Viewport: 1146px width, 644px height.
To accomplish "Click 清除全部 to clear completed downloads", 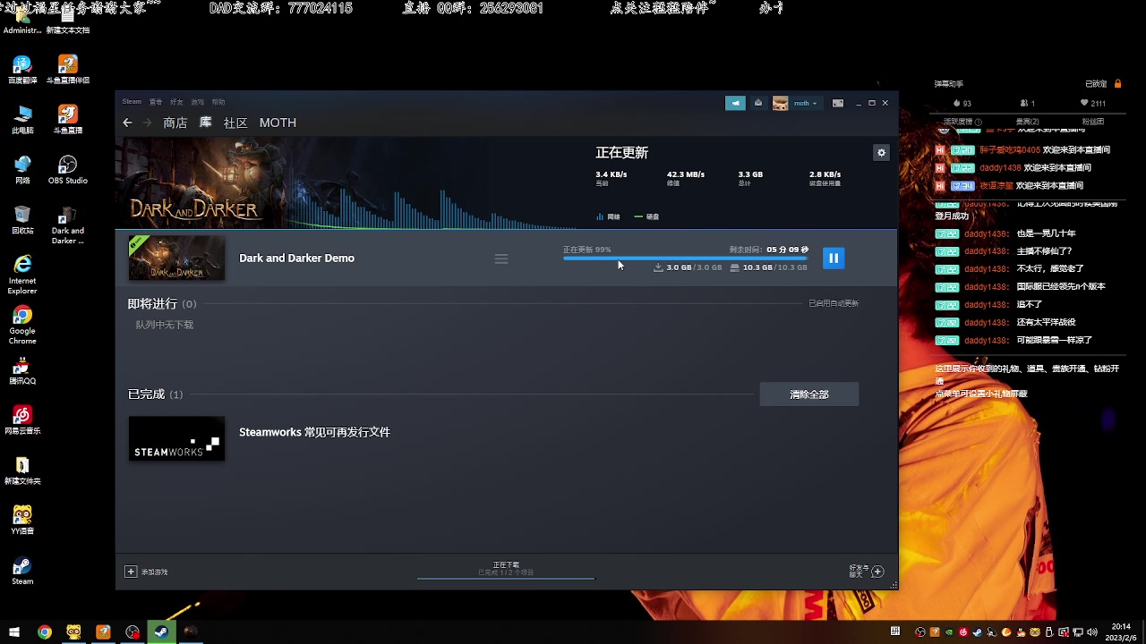I will click(809, 394).
